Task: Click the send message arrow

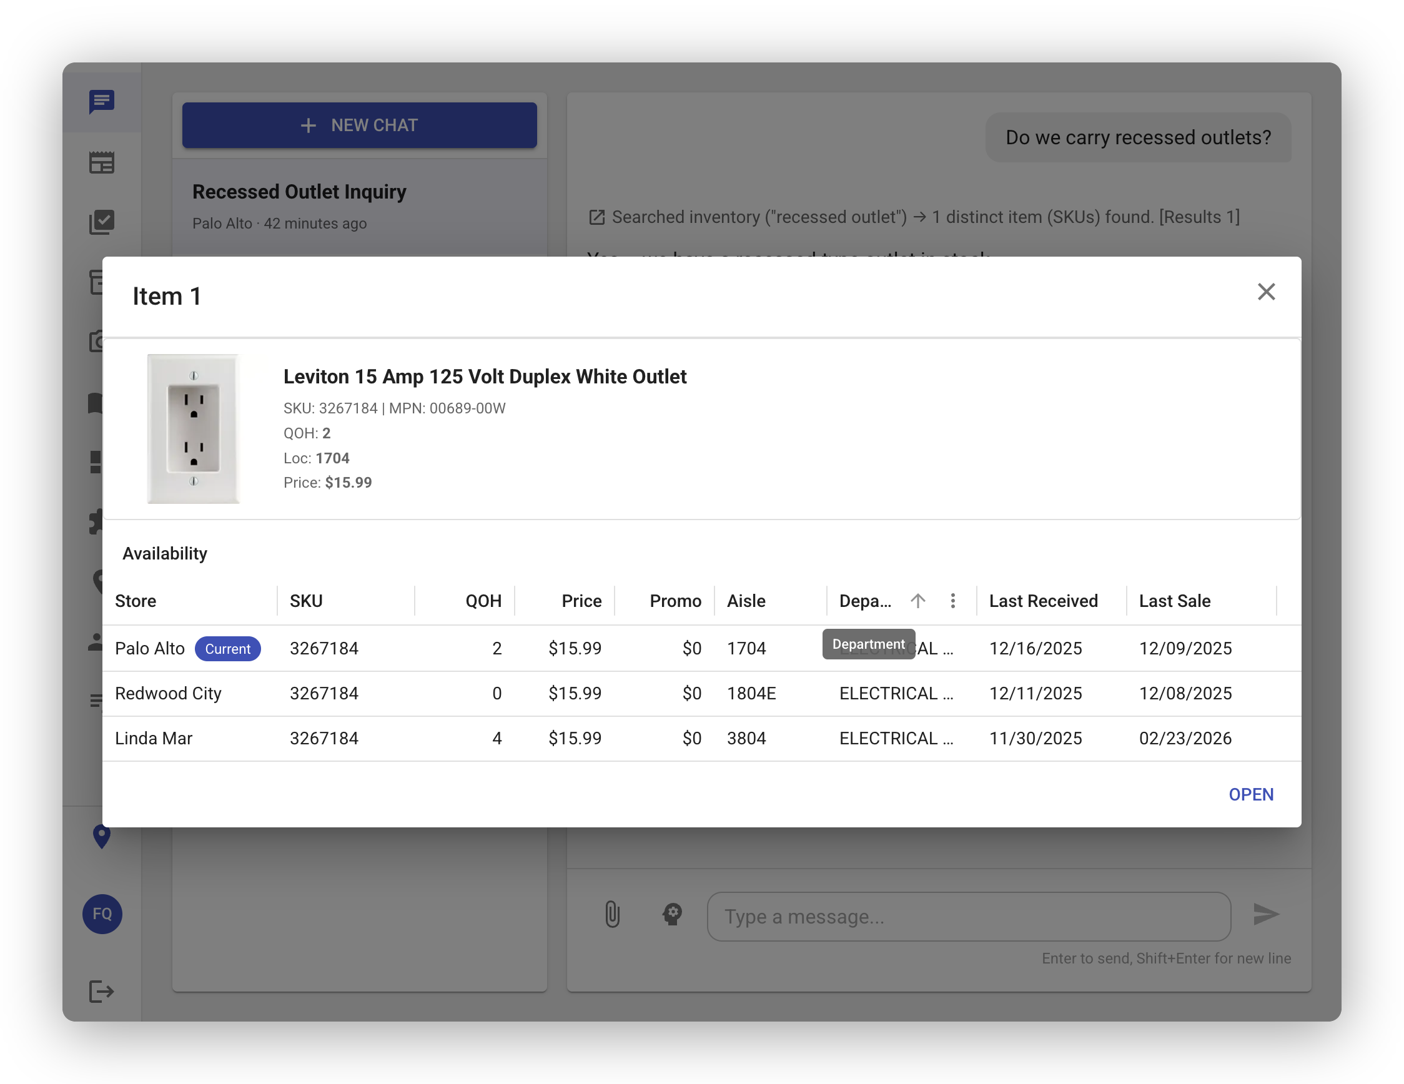Action: 1265,914
